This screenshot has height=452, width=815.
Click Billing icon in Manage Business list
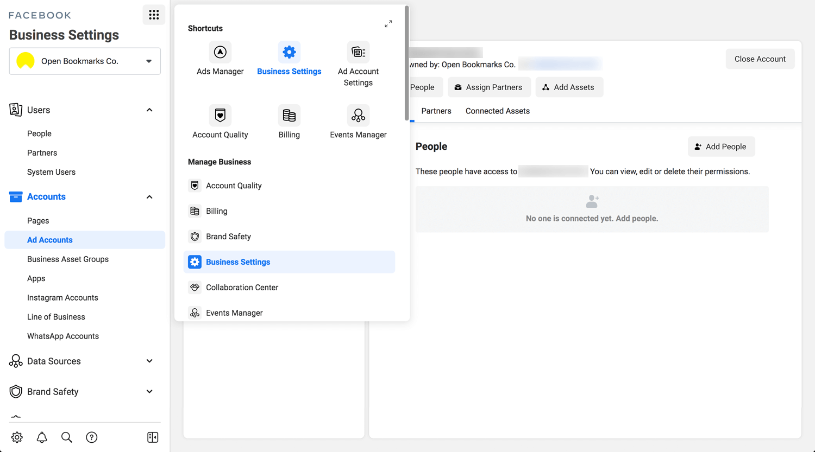point(195,211)
